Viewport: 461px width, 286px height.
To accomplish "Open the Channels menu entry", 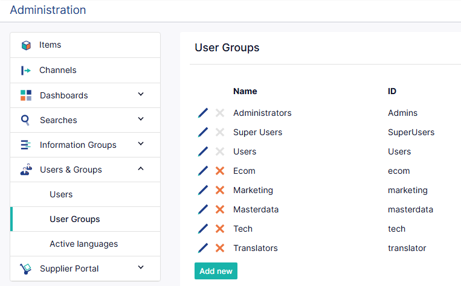I will [x=85, y=71].
